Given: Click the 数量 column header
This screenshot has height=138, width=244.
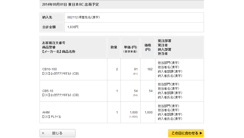Looking at the screenshot, I should tap(114, 47).
